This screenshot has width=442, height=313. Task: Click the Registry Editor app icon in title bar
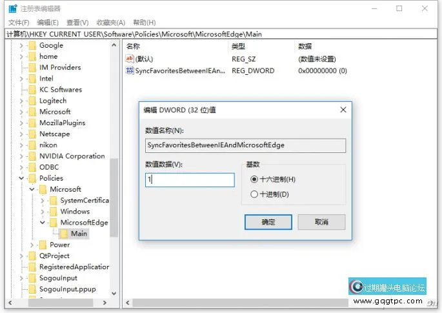click(12, 8)
